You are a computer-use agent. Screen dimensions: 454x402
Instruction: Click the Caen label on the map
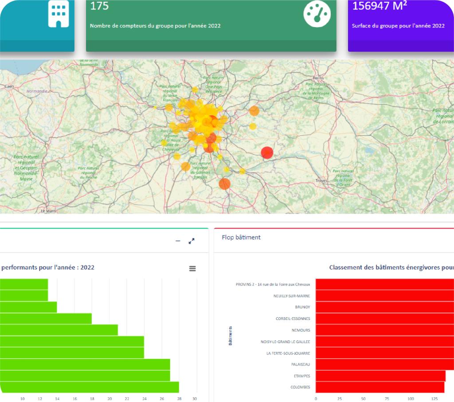point(9,86)
